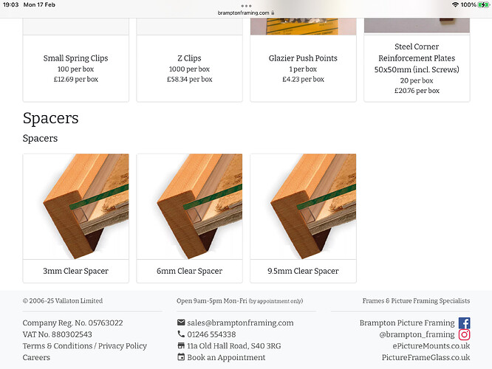The width and height of the screenshot is (492, 369).
Task: Open the 3mm Clear Spacer product
Action: [75, 218]
